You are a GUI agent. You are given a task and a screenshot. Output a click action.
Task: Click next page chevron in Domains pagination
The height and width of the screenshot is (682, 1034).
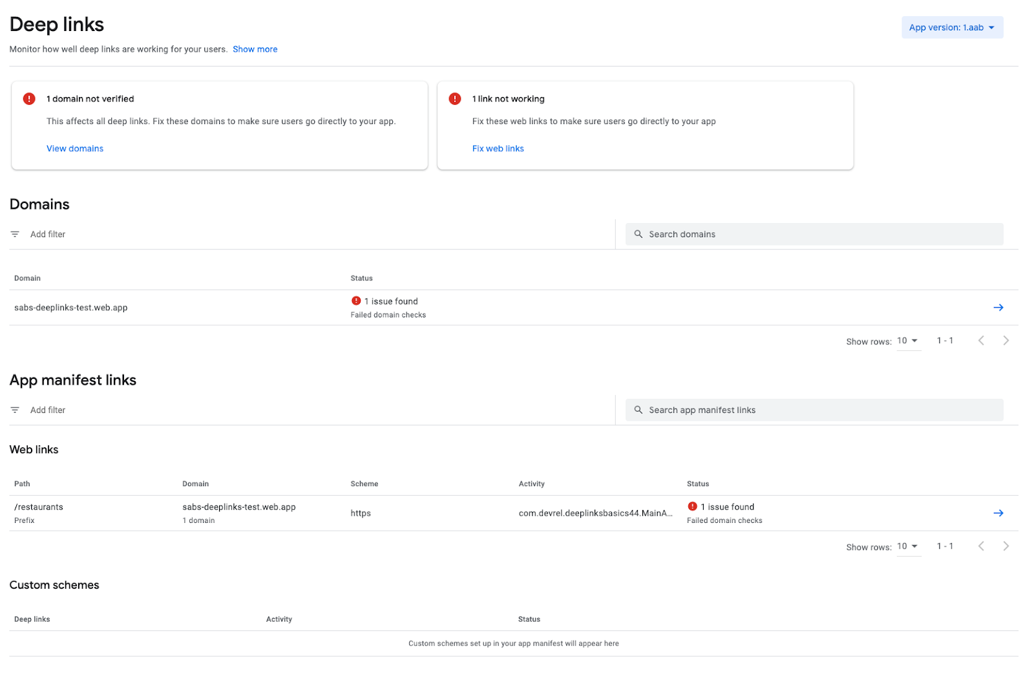[x=1006, y=340]
